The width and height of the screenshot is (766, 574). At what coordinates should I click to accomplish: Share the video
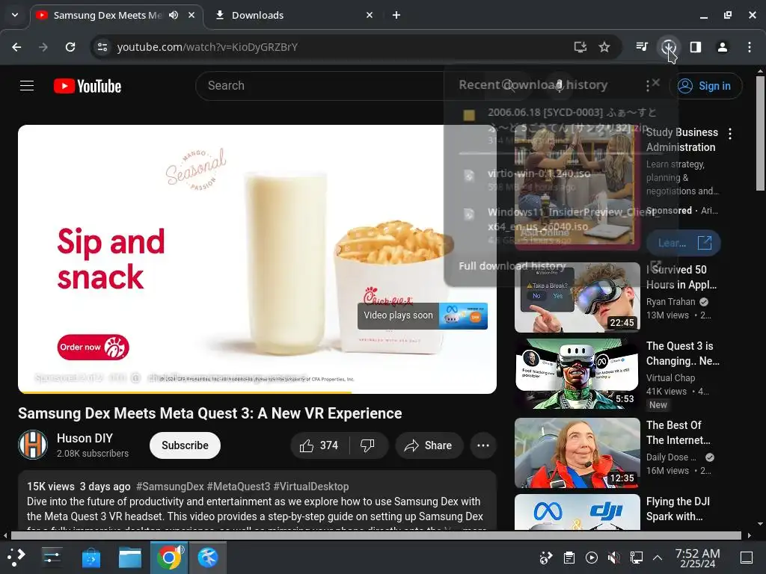(x=429, y=445)
